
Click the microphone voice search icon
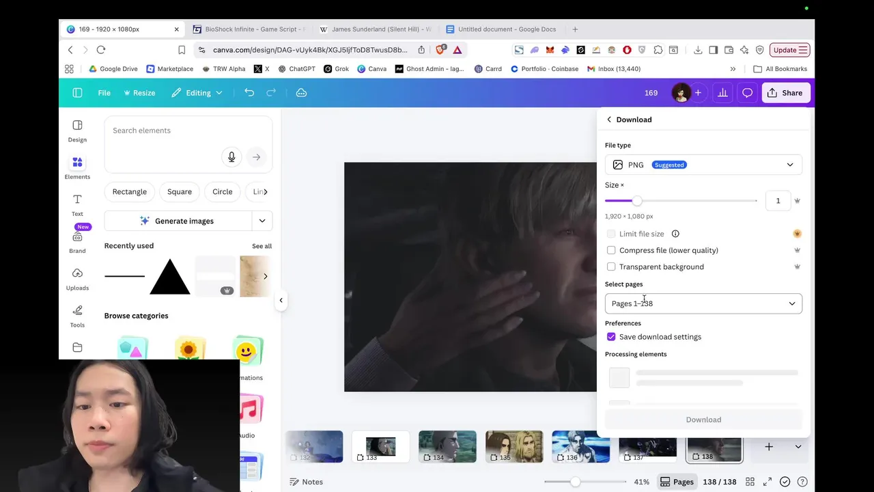tap(231, 157)
